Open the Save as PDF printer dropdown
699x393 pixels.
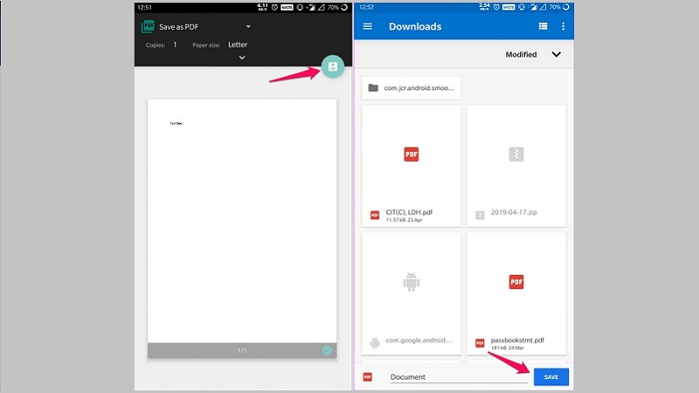click(248, 27)
